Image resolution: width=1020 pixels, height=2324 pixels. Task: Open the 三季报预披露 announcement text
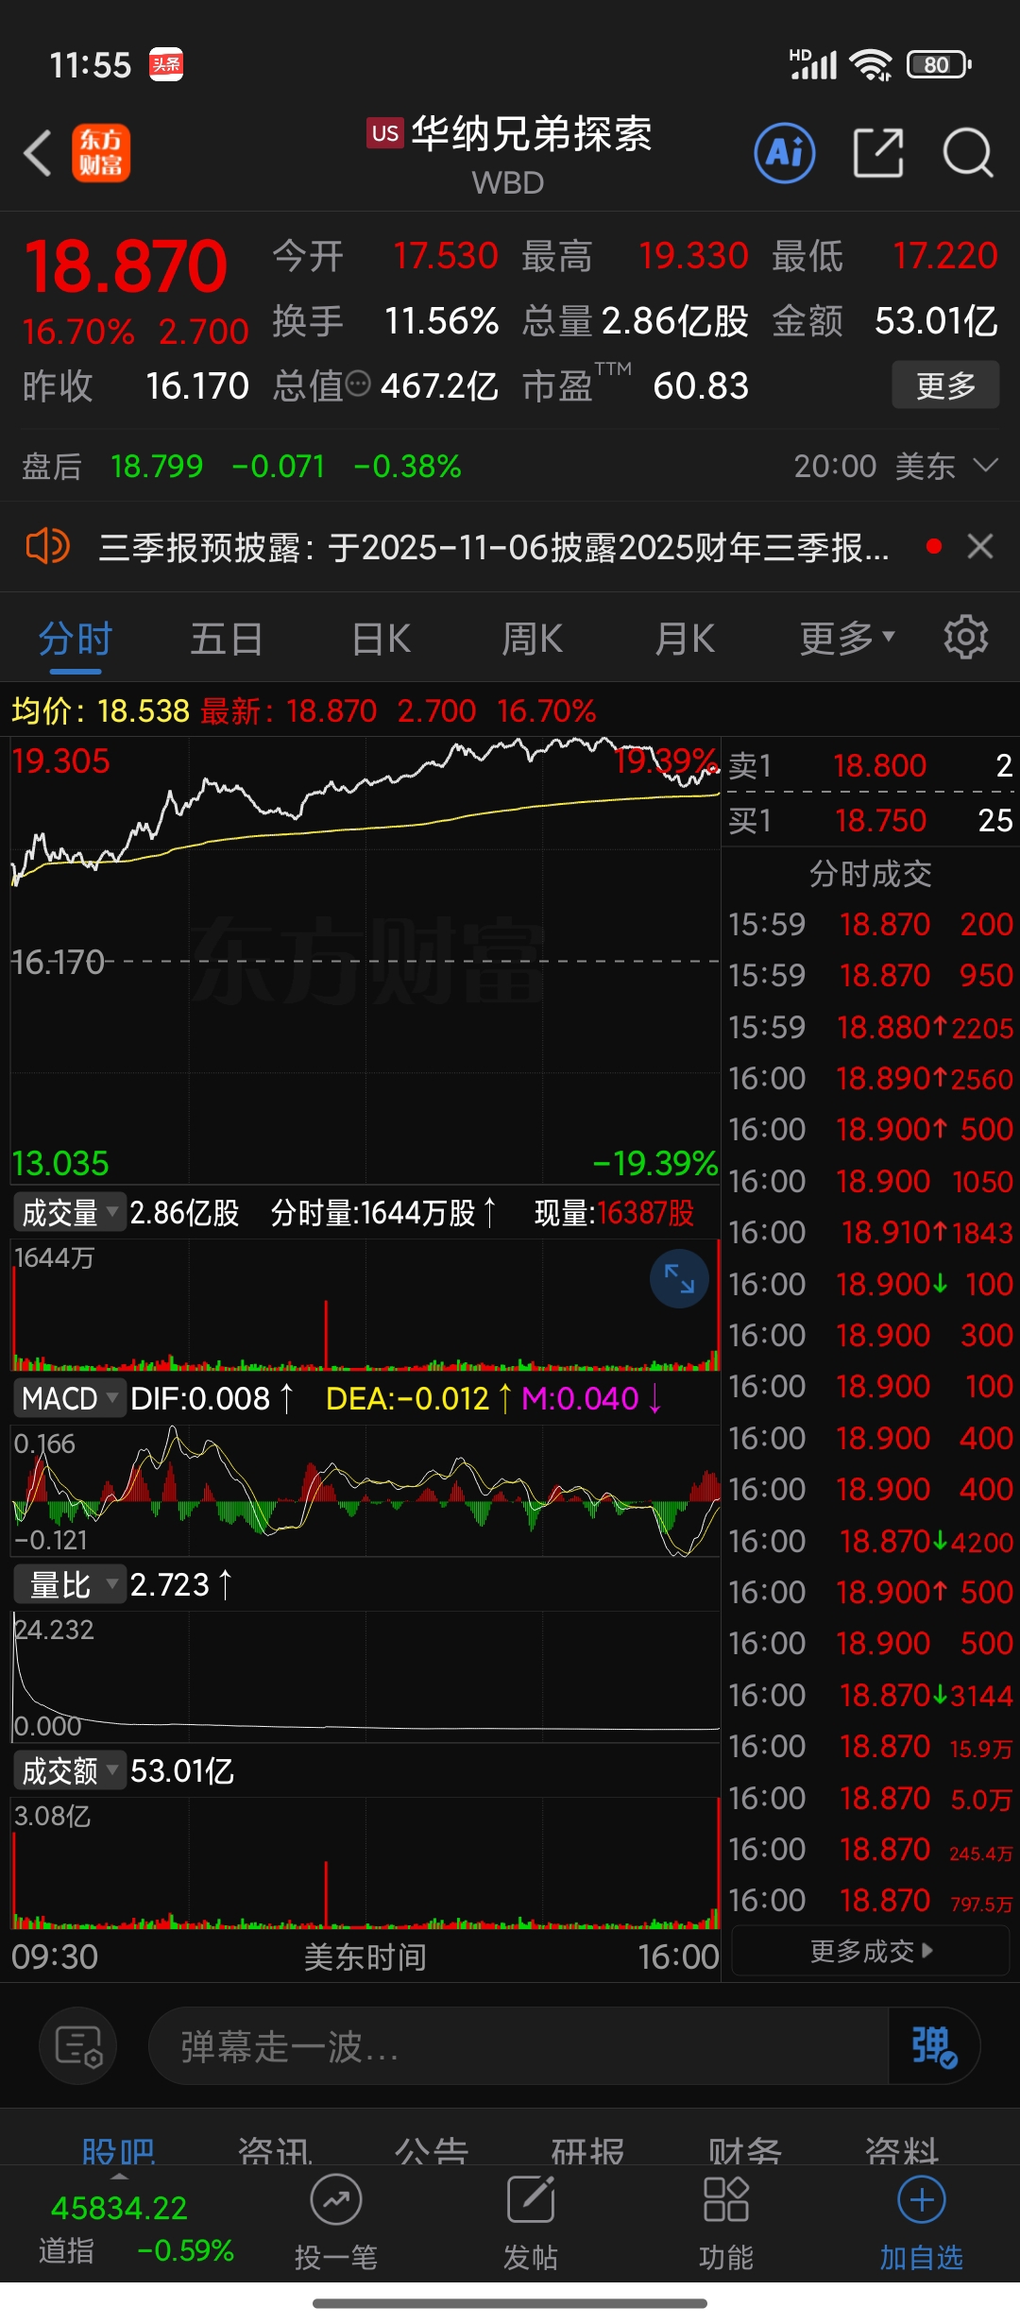494,547
